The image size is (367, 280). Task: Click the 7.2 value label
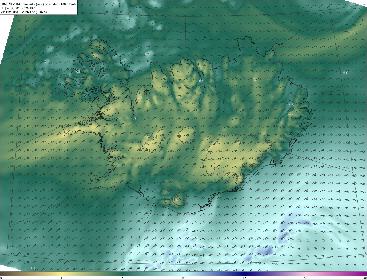pyautogui.click(x=78, y=71)
